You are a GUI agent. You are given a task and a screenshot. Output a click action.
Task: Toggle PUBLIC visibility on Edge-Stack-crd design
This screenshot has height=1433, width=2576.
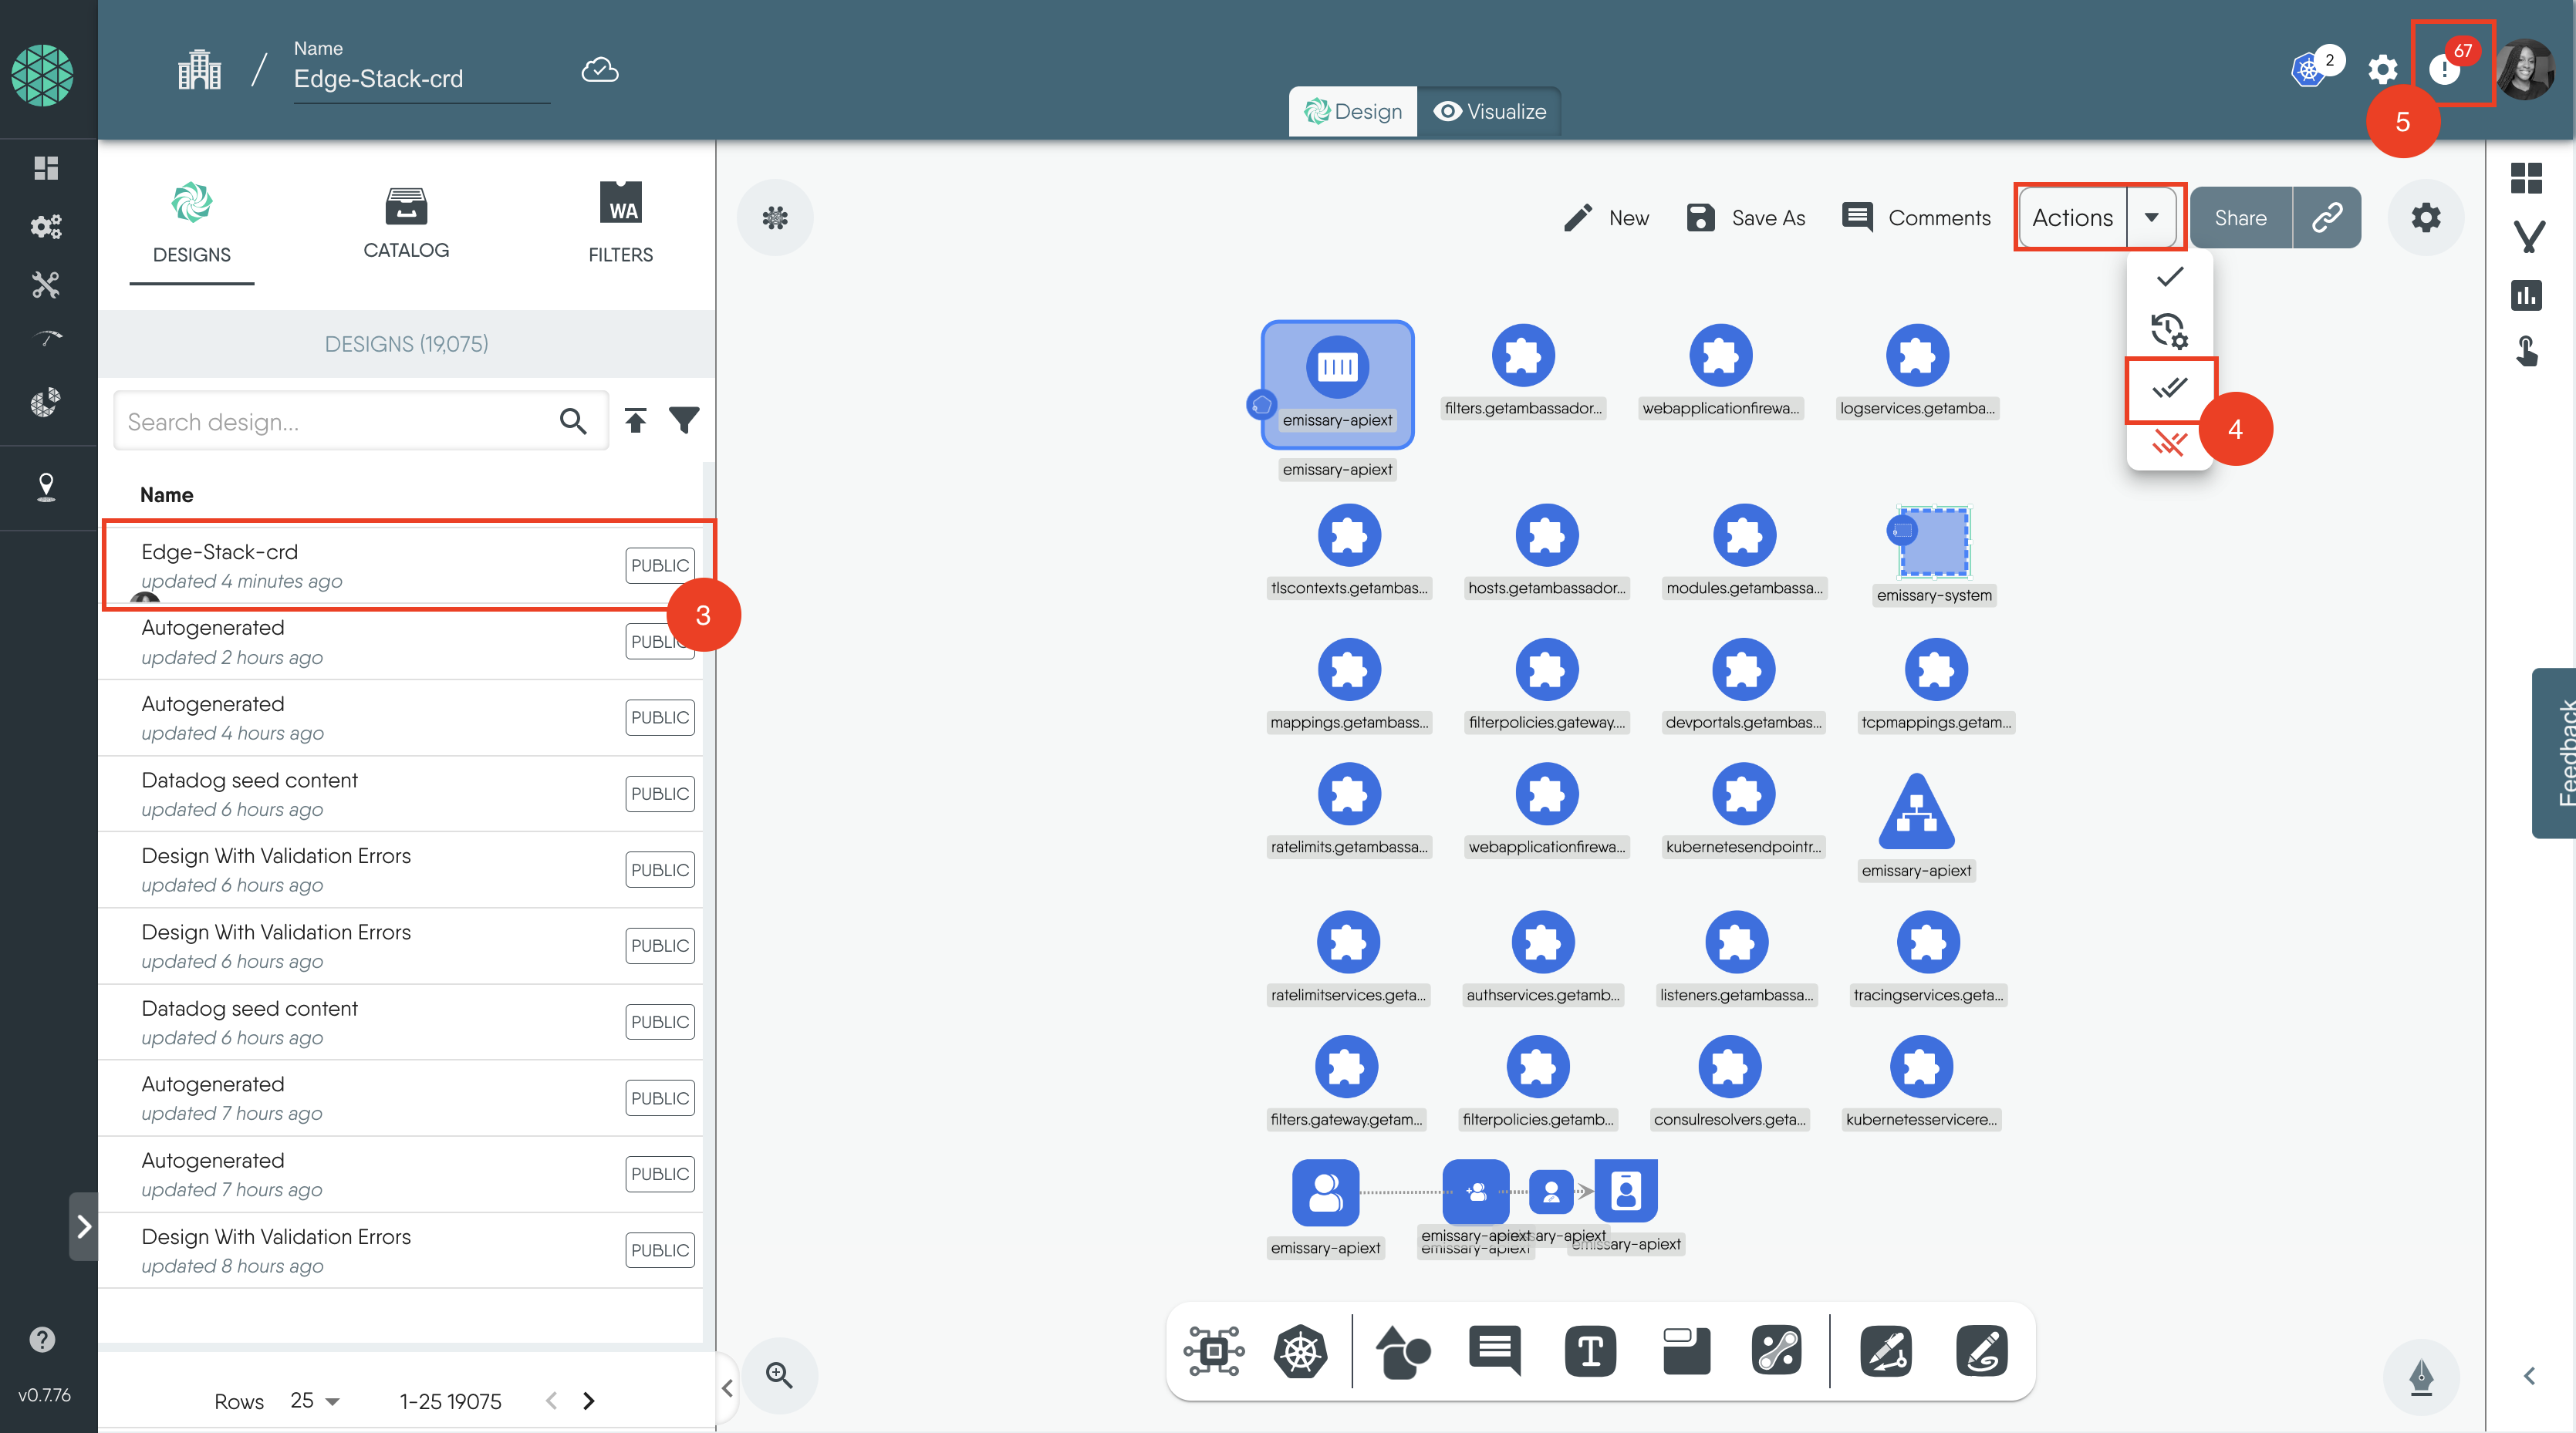point(659,565)
